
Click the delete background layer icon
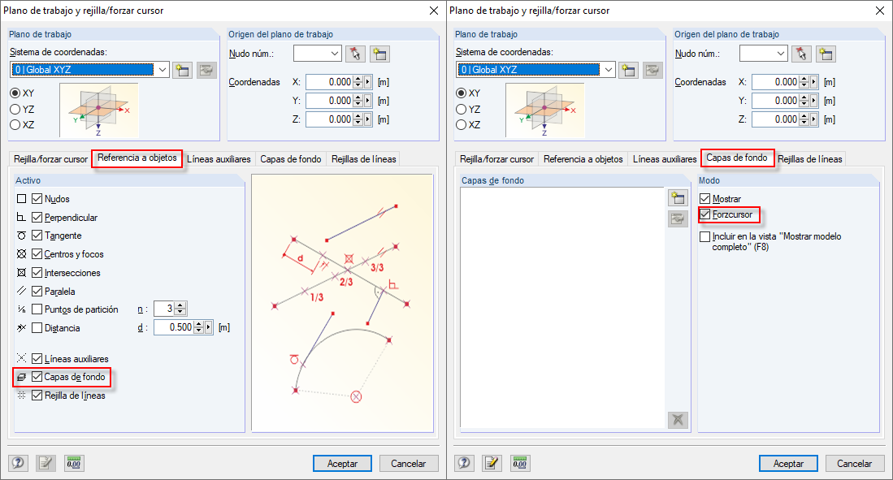(x=678, y=420)
